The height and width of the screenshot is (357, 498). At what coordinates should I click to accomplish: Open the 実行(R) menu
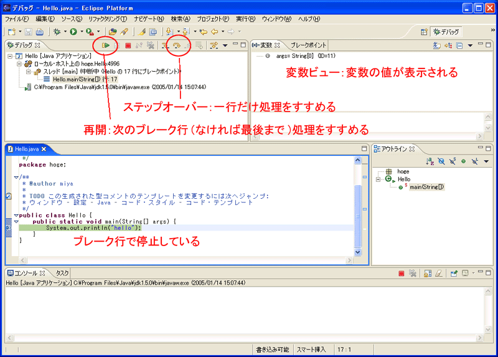click(245, 19)
